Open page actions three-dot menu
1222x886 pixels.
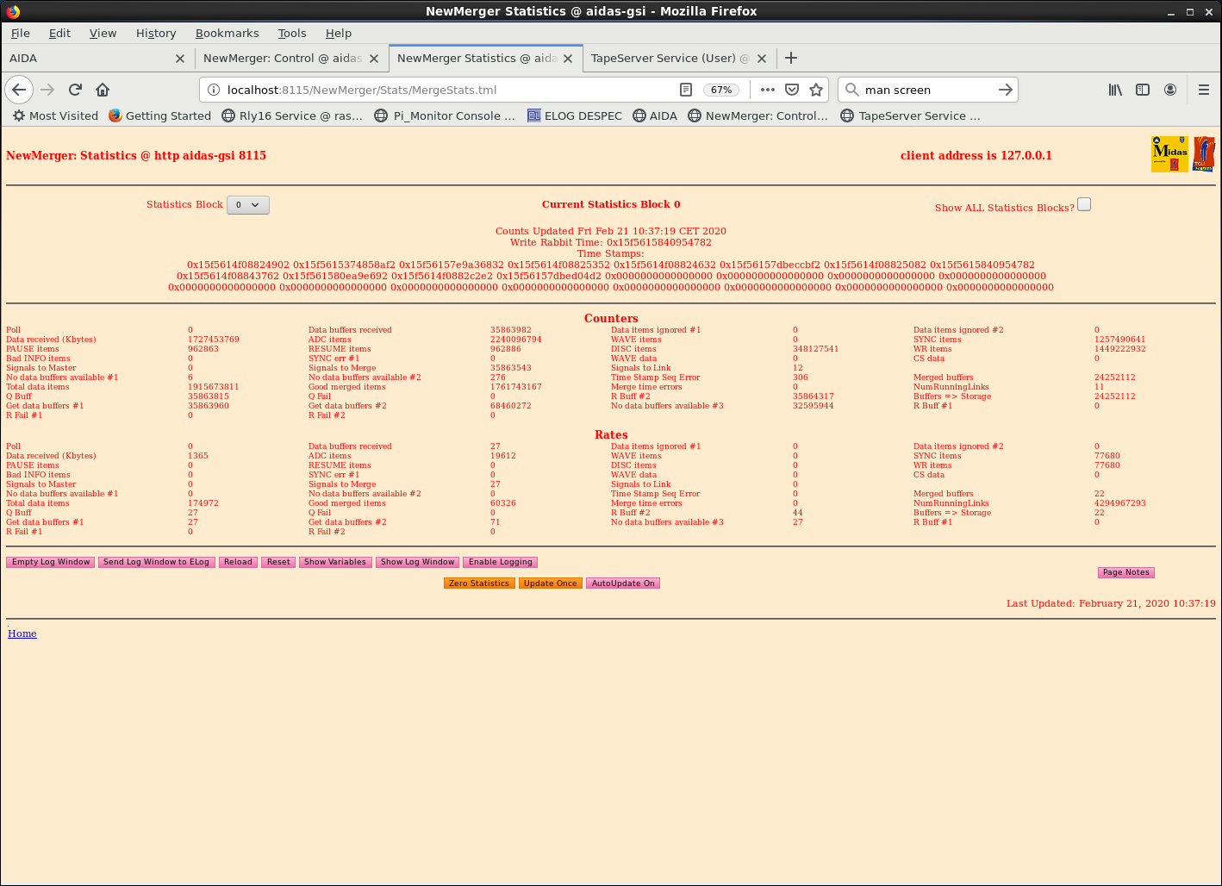tap(768, 90)
